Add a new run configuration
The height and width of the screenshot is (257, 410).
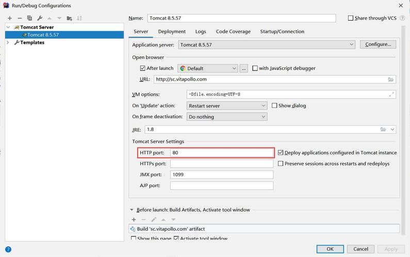10,18
